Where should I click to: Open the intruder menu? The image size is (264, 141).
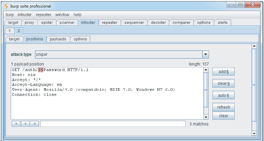[x=25, y=15]
